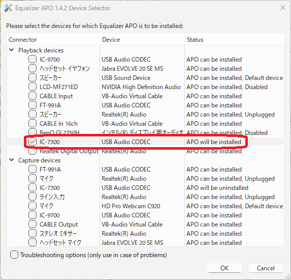
Task: Check the CABLE Output checkbox
Action: pyautogui.click(x=33, y=224)
